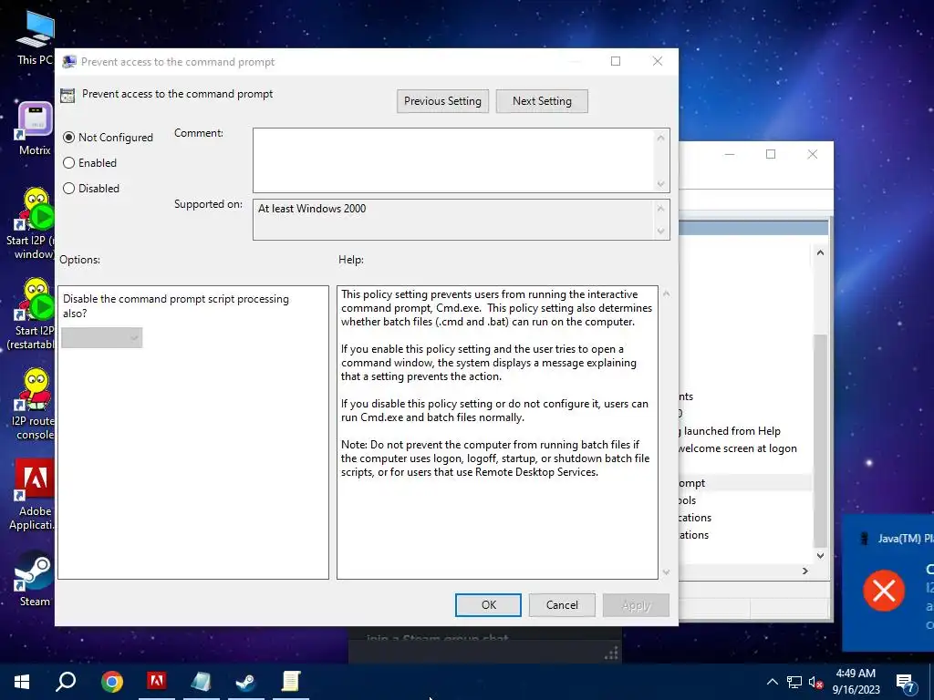Close the policy setting dialog
The image size is (934, 700).
coord(658,61)
